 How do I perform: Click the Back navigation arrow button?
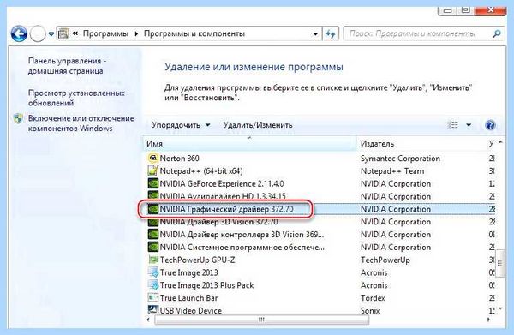(19, 33)
